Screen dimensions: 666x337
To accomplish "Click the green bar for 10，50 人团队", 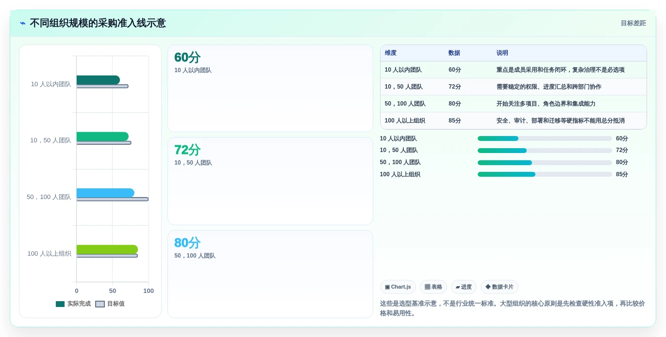I will tap(102, 137).
